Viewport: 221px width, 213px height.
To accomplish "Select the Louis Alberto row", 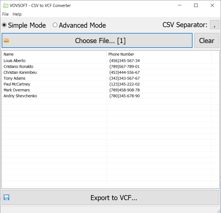I will (15, 61).
